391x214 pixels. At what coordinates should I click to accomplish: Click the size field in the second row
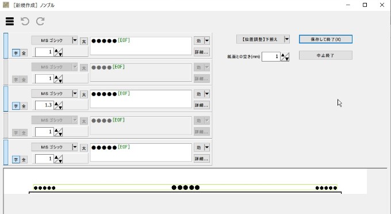click(44, 79)
